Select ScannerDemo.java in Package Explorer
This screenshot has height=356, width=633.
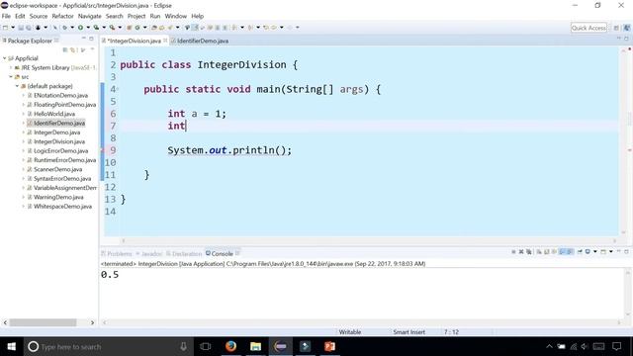click(57, 169)
